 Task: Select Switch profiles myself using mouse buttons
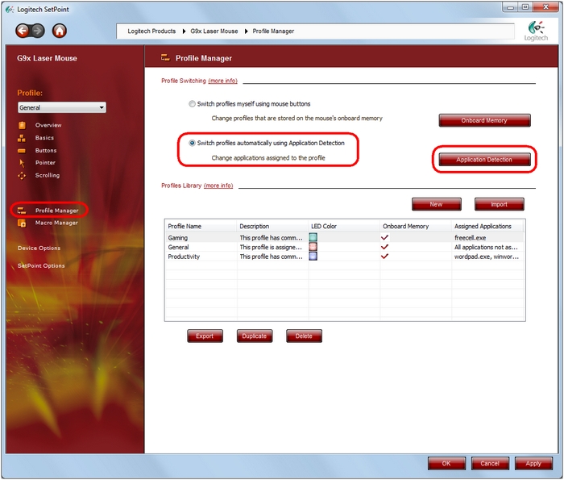tap(192, 104)
